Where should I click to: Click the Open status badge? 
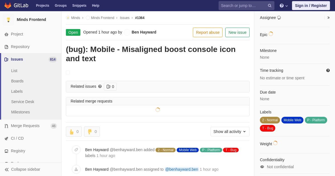73,32
